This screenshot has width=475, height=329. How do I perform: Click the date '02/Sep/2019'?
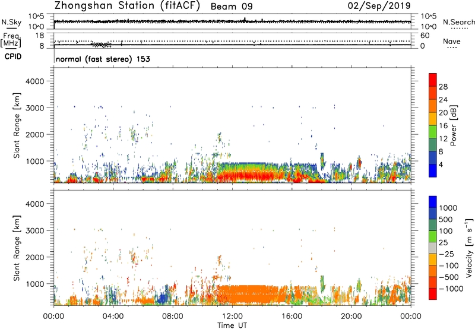[x=379, y=6]
